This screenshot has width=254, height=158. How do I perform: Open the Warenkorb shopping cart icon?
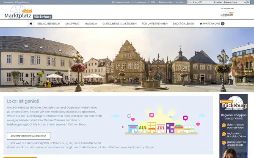click(x=201, y=24)
